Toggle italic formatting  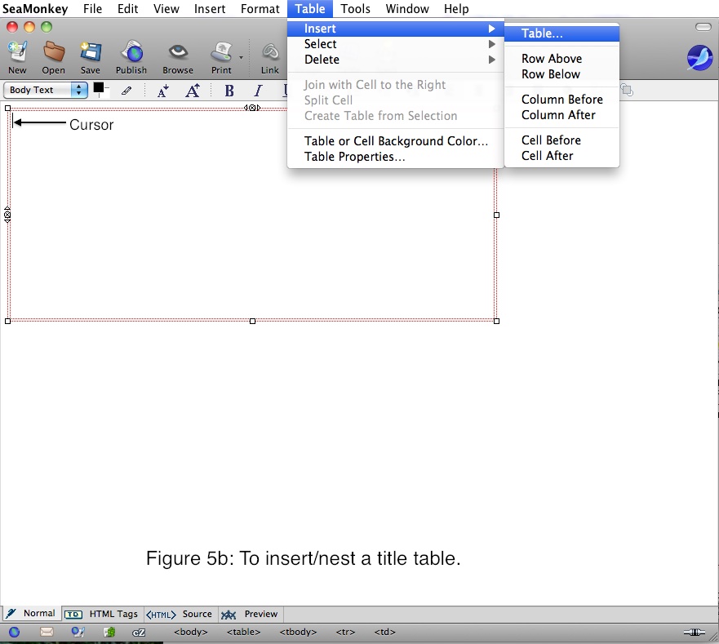point(259,91)
